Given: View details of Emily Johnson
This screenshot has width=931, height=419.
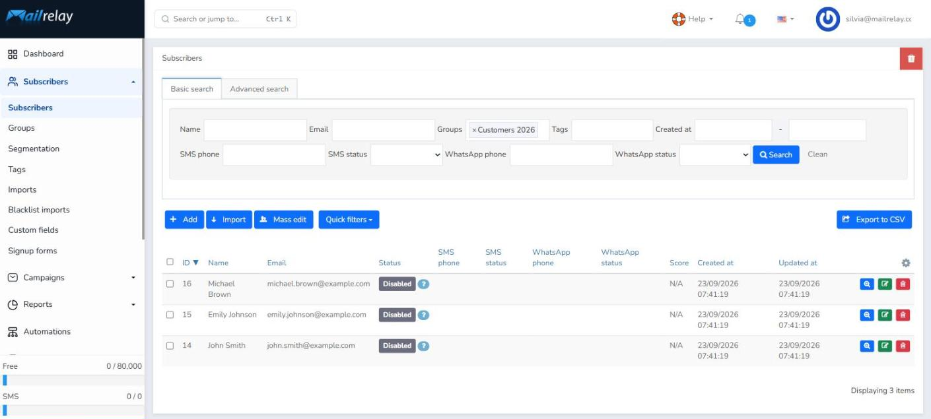Looking at the screenshot, I should point(867,315).
